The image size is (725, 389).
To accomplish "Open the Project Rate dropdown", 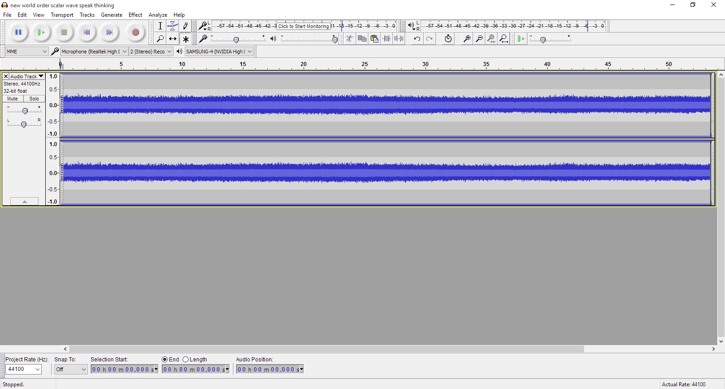I will 24,369.
